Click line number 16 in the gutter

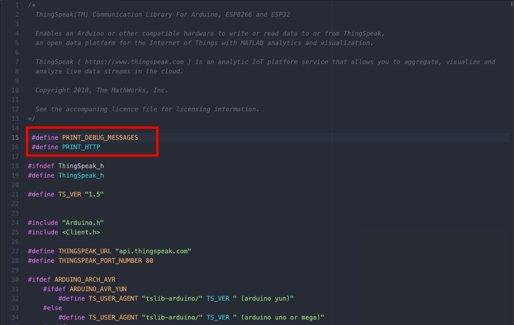click(x=15, y=147)
